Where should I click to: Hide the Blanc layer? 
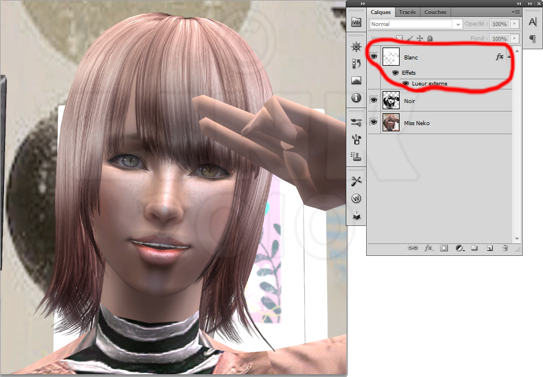pyautogui.click(x=374, y=57)
